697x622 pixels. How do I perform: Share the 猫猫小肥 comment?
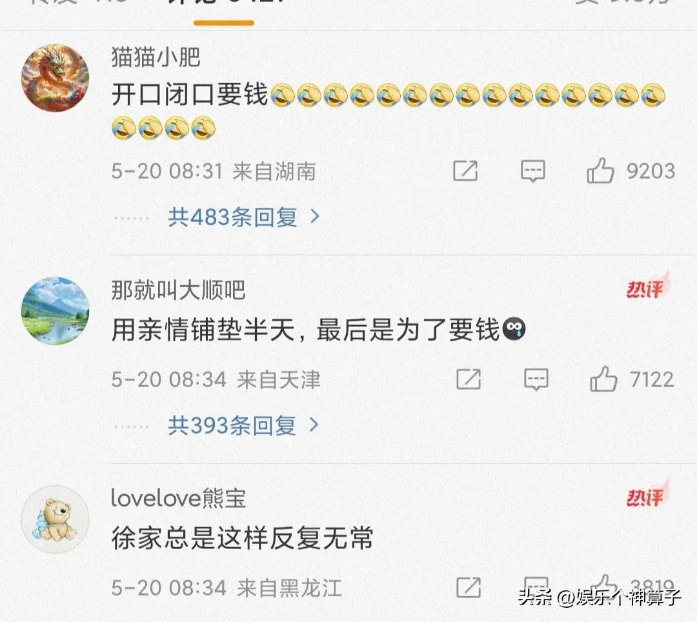[465, 171]
